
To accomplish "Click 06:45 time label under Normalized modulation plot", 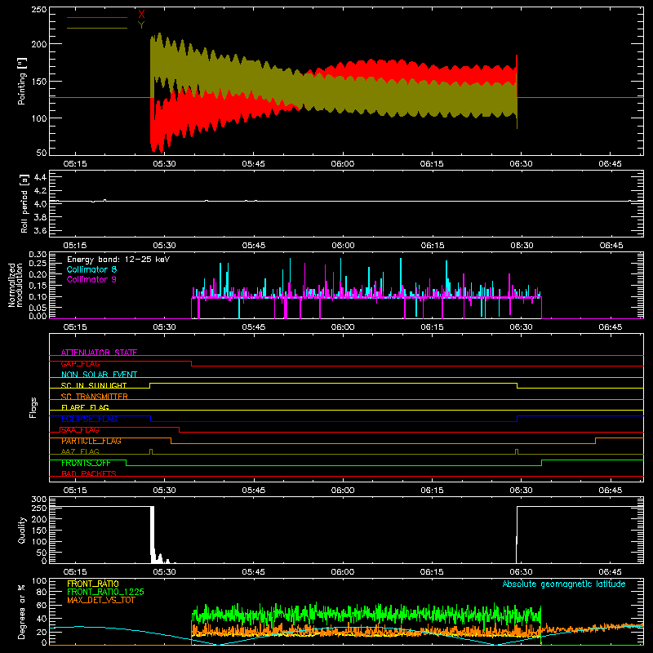I will (x=611, y=327).
